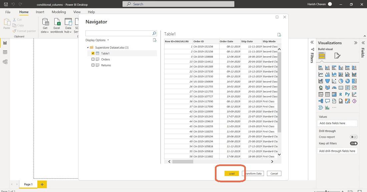Check the Orders checkbox
This screenshot has height=192, width=367.
[x=93, y=59]
